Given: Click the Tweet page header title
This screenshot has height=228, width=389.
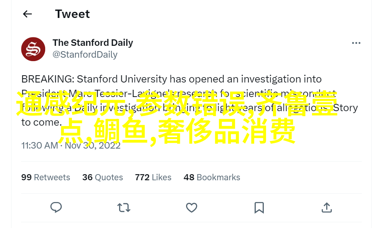Looking at the screenshot, I should (x=72, y=14).
